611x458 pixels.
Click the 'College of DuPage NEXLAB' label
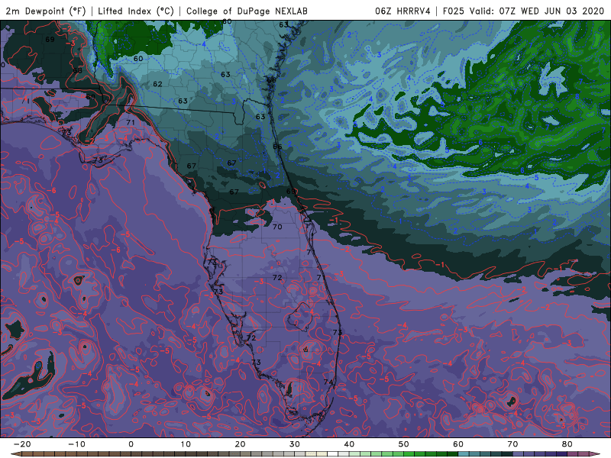click(247, 11)
